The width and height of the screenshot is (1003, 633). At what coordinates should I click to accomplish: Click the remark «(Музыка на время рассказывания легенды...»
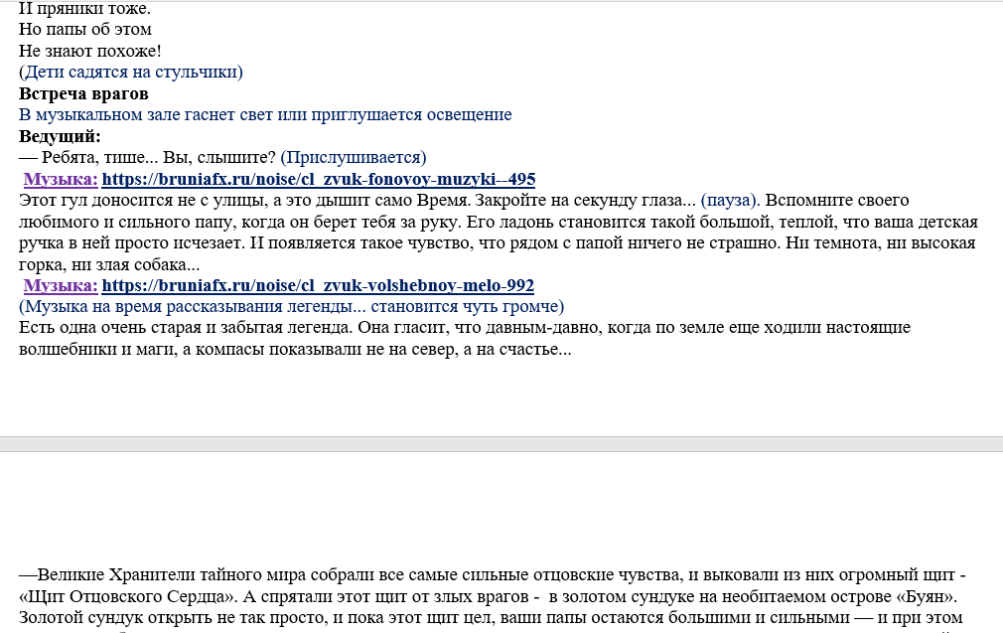pos(292,307)
